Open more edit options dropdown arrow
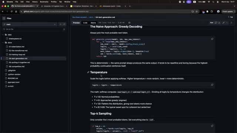 pyautogui.click(x=227, y=23)
